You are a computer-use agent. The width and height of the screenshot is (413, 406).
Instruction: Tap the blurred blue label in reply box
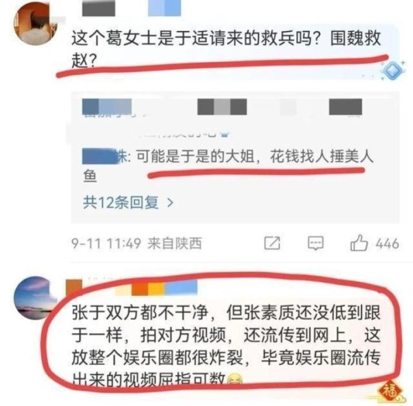pos(107,107)
